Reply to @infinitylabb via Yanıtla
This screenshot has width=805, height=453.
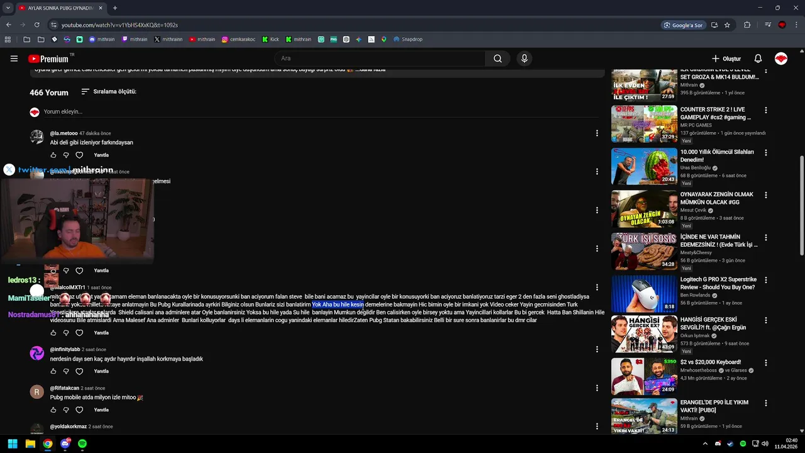click(x=101, y=371)
